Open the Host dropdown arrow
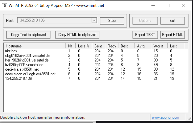Viewport: 193px width, 123px height. tap(94, 21)
